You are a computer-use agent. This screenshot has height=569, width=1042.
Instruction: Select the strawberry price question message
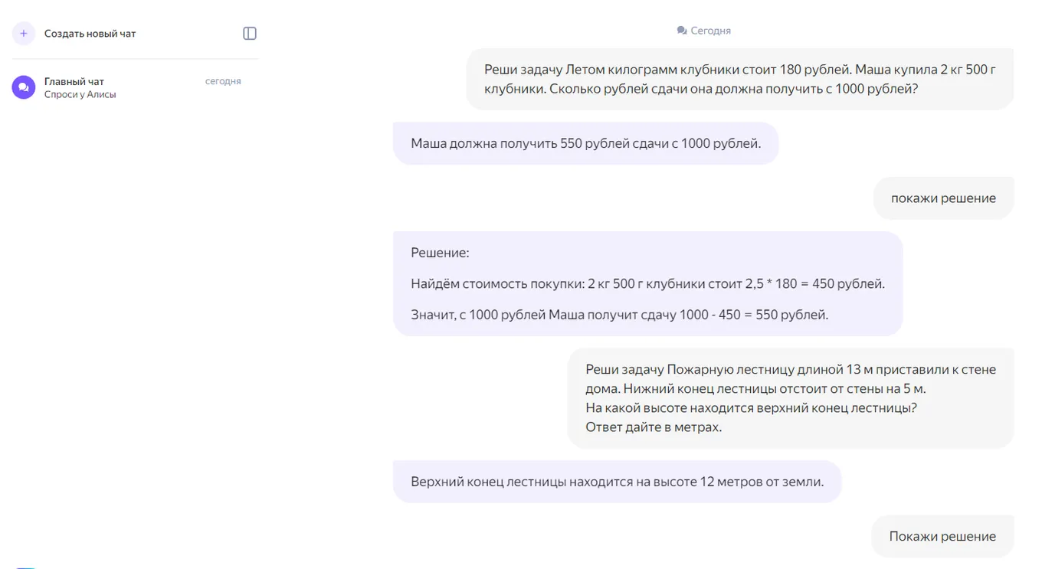(740, 79)
